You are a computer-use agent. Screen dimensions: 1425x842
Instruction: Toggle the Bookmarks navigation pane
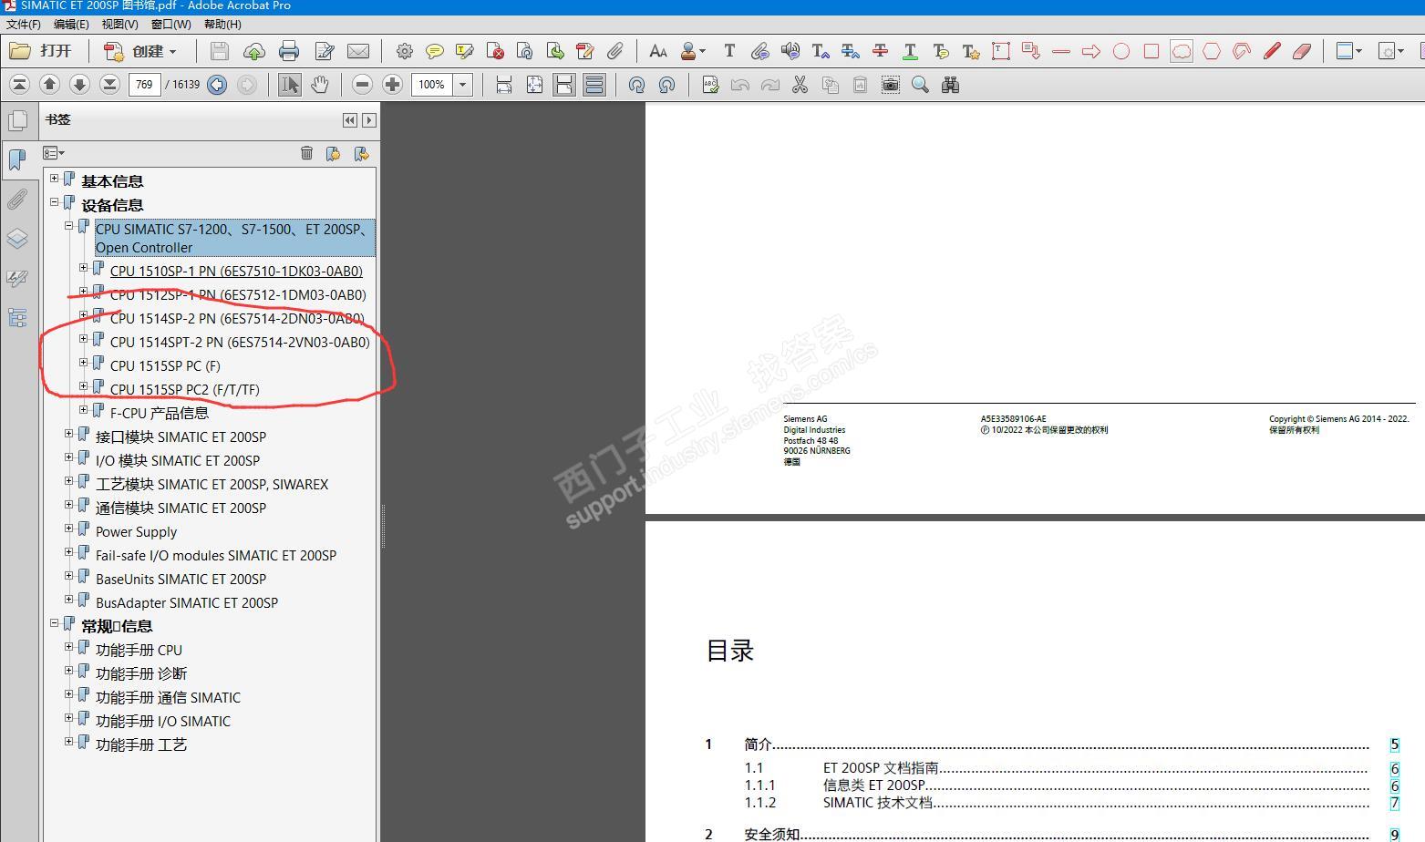[x=17, y=159]
